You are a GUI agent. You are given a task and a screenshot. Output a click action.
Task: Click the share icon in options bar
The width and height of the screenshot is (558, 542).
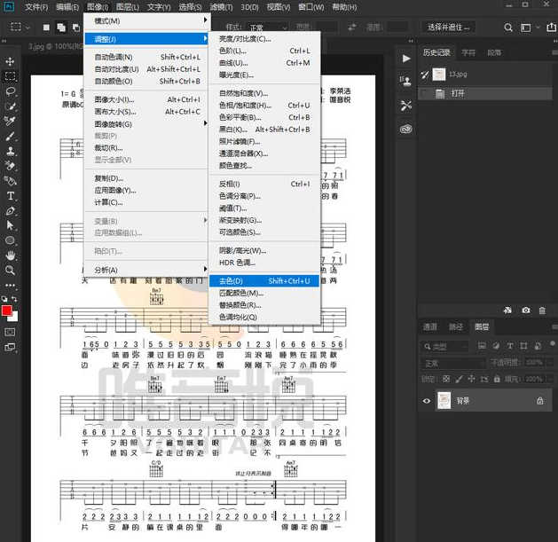pos(551,27)
